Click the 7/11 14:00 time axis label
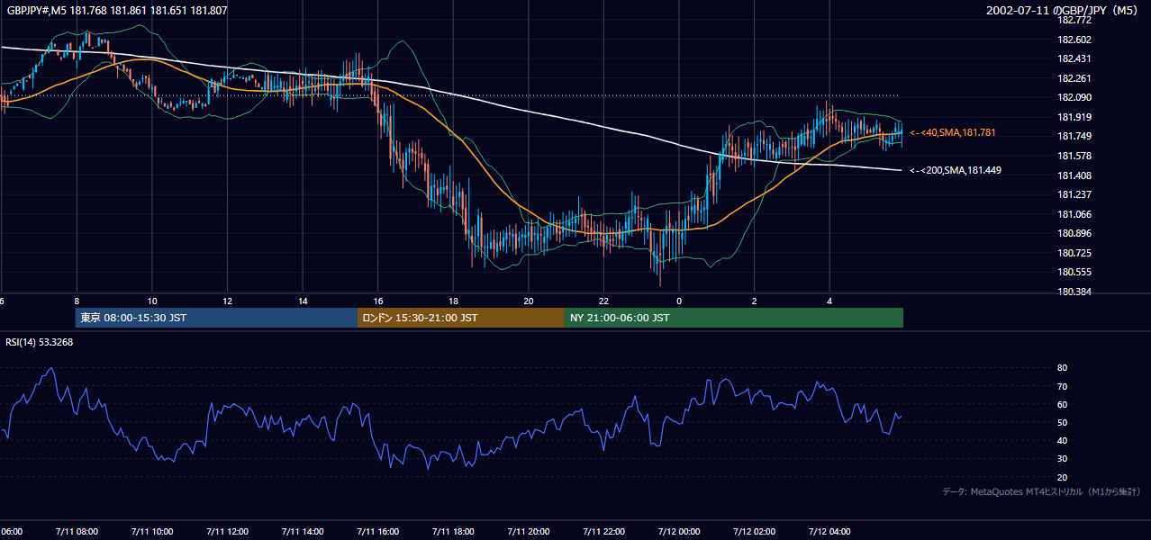 click(x=303, y=531)
